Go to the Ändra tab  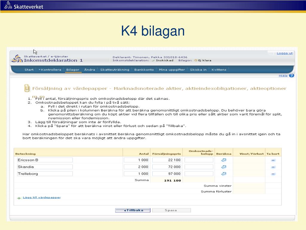click(90, 69)
